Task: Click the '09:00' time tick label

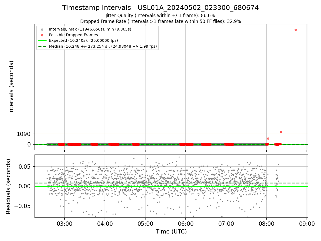Action: (307, 224)
